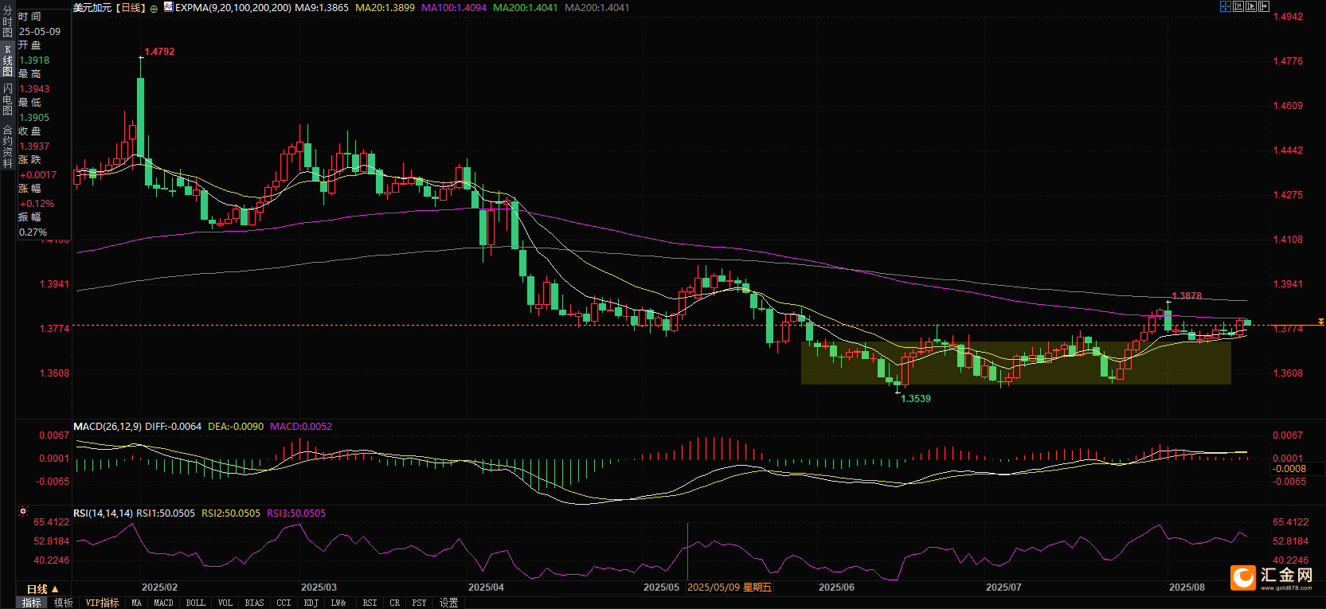This screenshot has height=609, width=1326.
Task: Click the RSI2:50.0505 value
Action: (231, 513)
